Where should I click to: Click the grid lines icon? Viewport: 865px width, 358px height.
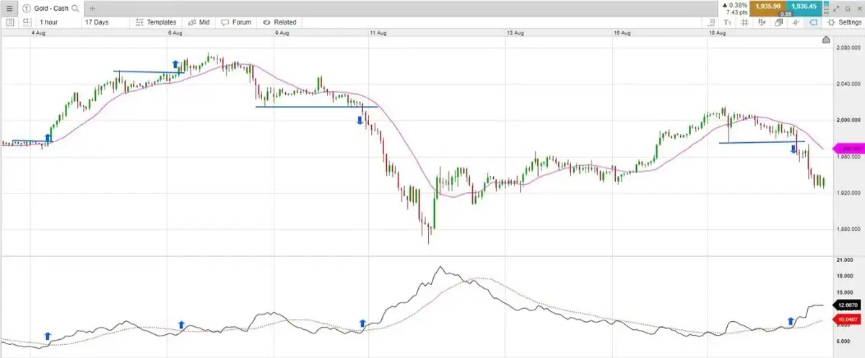[x=744, y=22]
